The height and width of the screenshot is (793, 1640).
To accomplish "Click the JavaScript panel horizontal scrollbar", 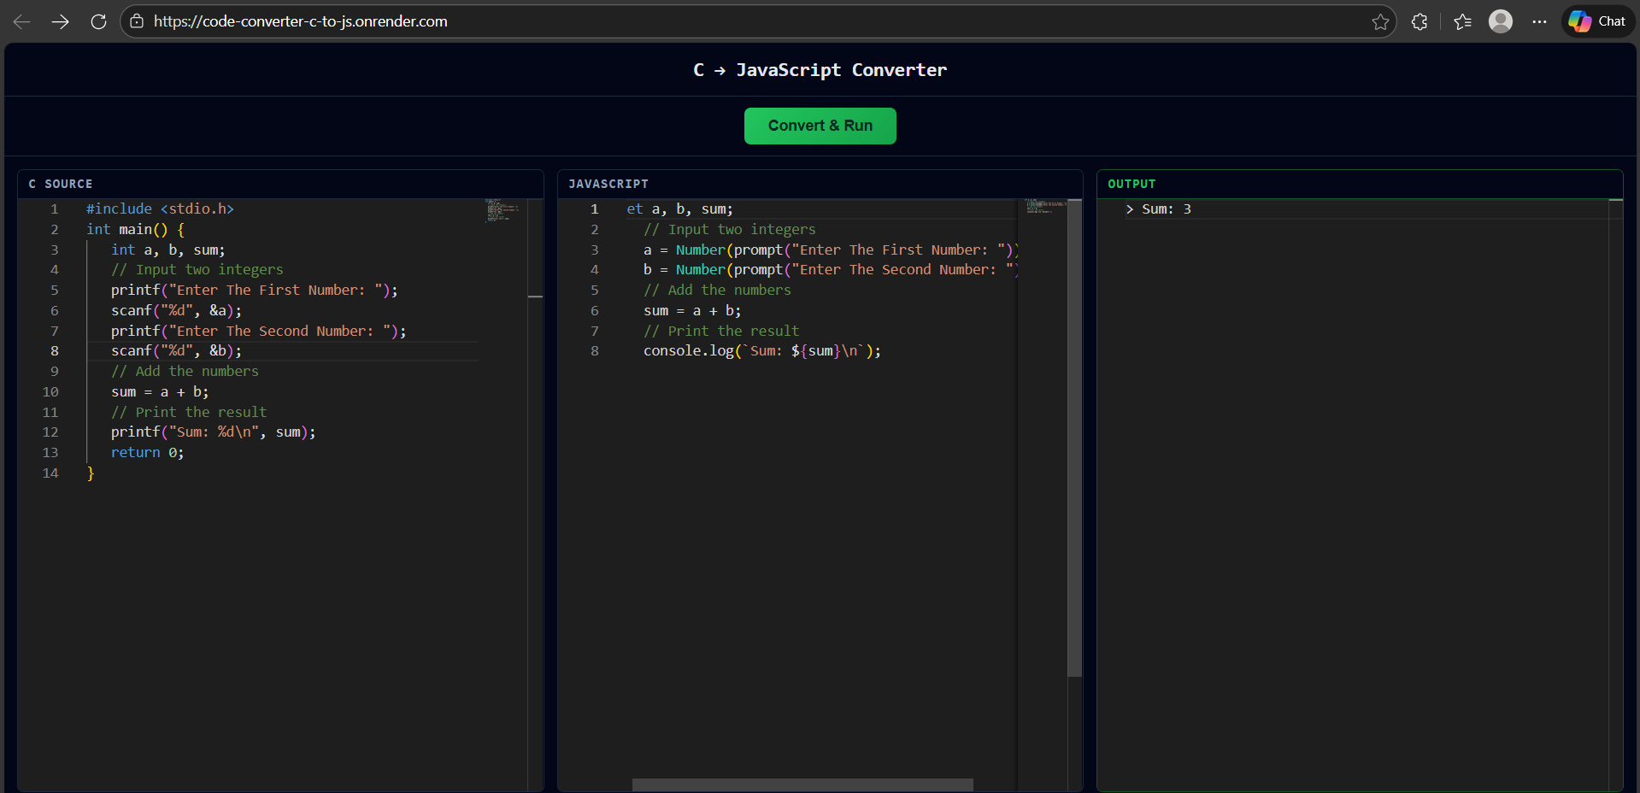I will pyautogui.click(x=802, y=784).
